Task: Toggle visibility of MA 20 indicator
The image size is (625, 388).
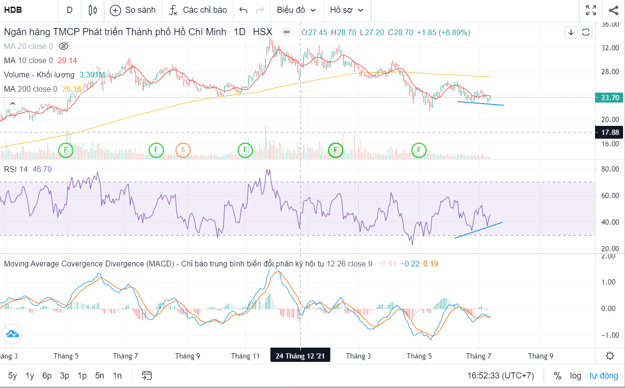Action: (x=64, y=46)
